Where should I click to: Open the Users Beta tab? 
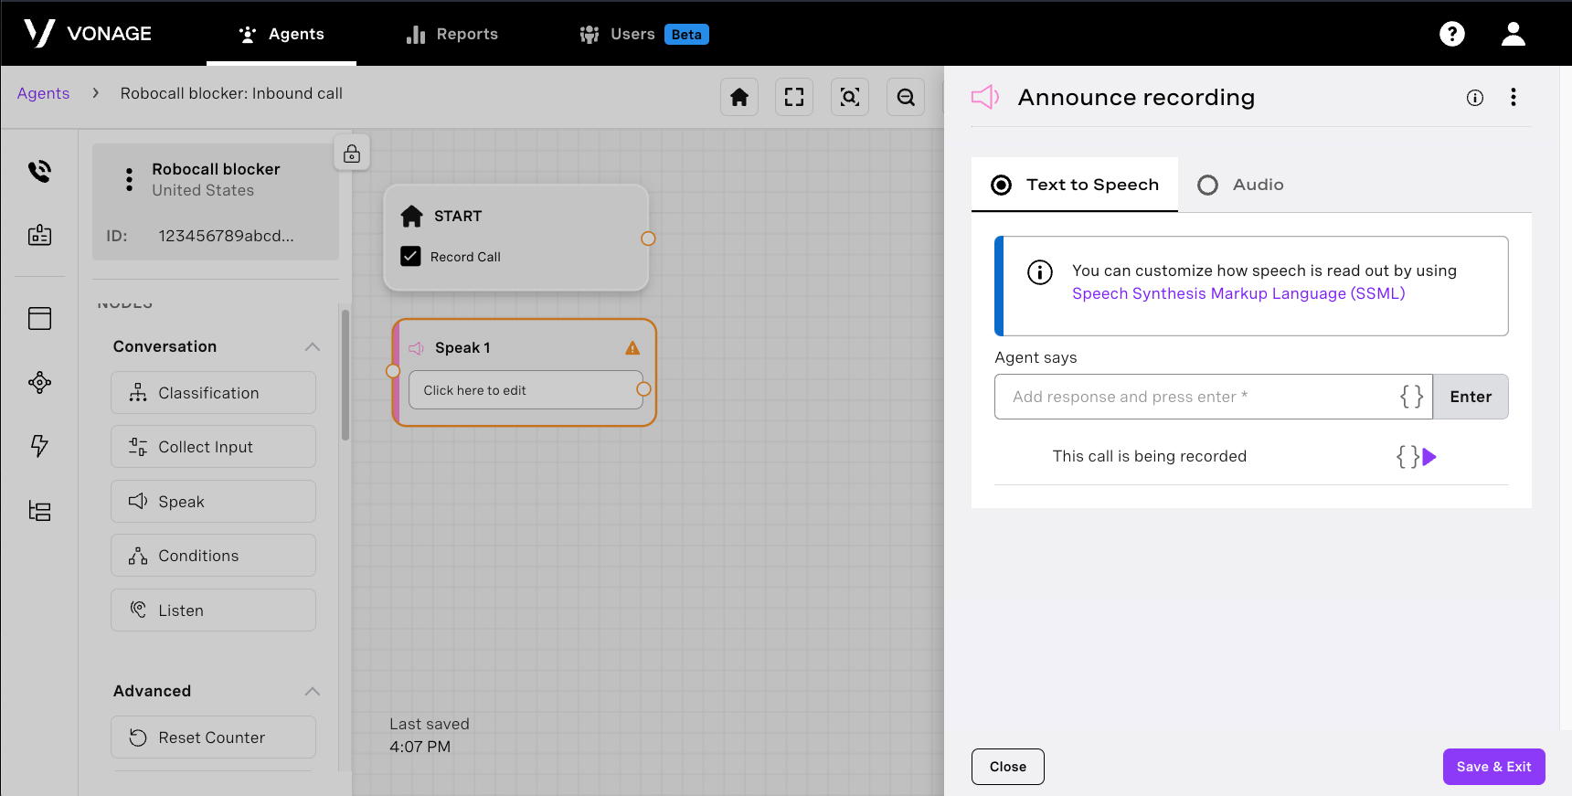(x=644, y=34)
